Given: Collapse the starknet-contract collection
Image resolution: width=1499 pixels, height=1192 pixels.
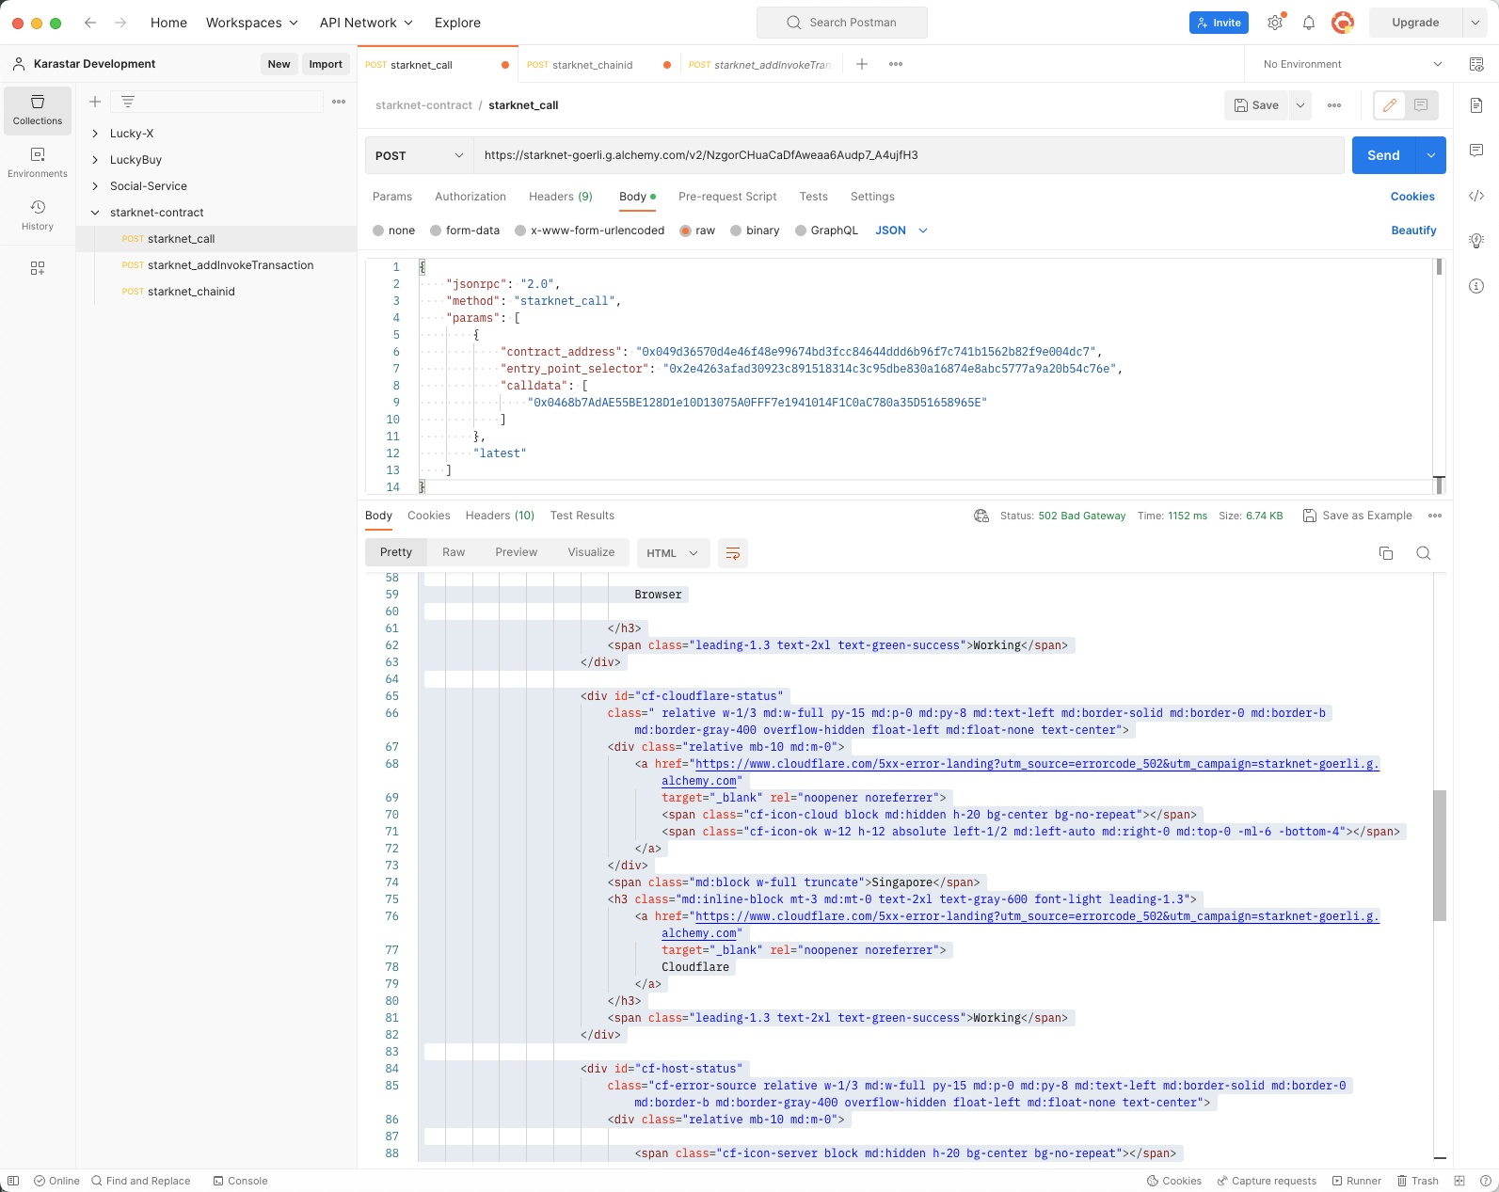Looking at the screenshot, I should [x=95, y=213].
